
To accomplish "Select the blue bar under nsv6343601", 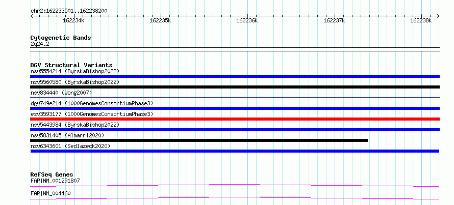I will [235, 151].
